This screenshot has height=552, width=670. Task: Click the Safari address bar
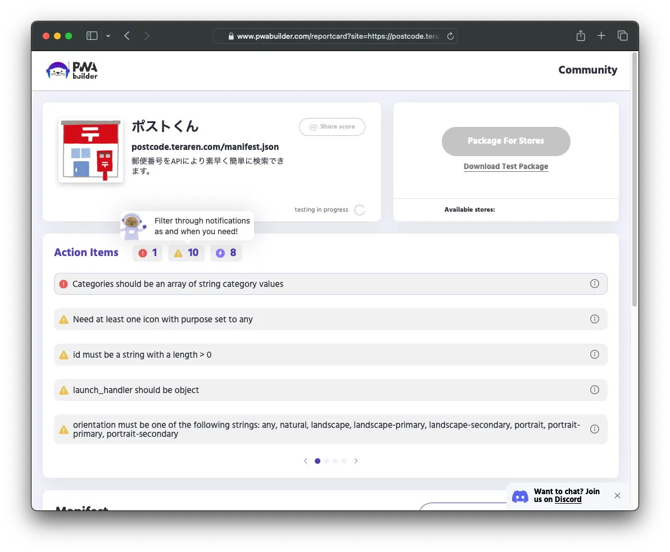tap(334, 36)
